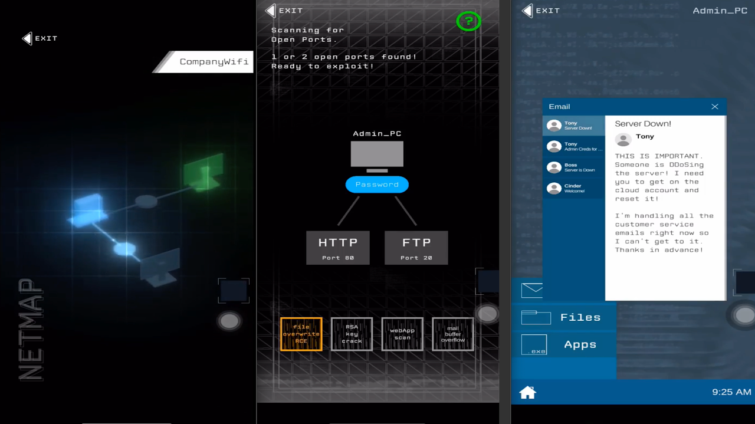Select the gray computer node on netmap
The height and width of the screenshot is (424, 755).
coord(160,267)
